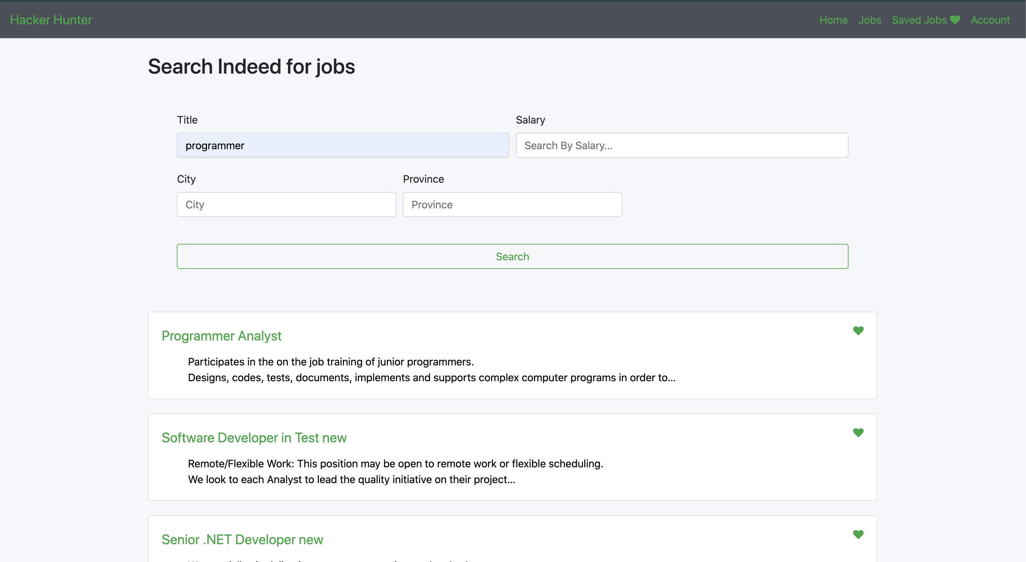
Task: Open the Jobs nav item
Action: (x=870, y=20)
